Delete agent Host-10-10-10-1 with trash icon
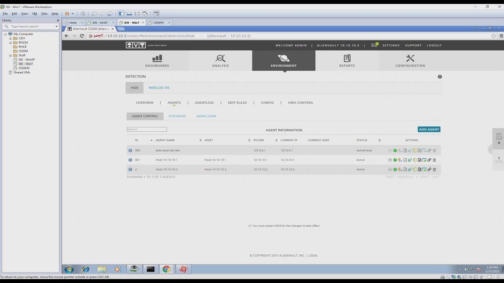The image size is (504, 283). coord(434,160)
